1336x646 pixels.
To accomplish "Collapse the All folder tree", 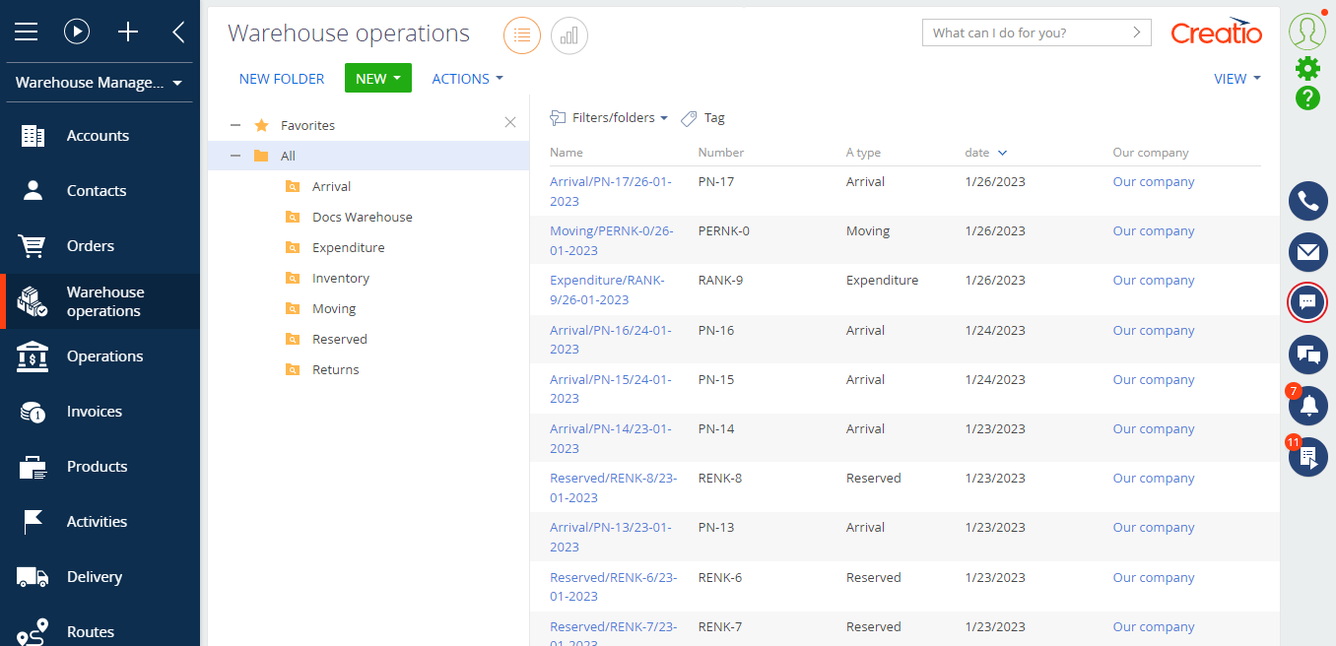I will (x=235, y=156).
